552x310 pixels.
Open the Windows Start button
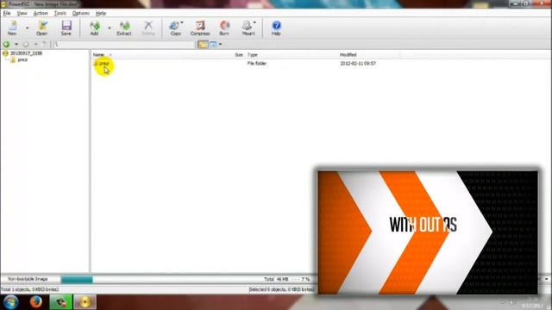pos(11,302)
